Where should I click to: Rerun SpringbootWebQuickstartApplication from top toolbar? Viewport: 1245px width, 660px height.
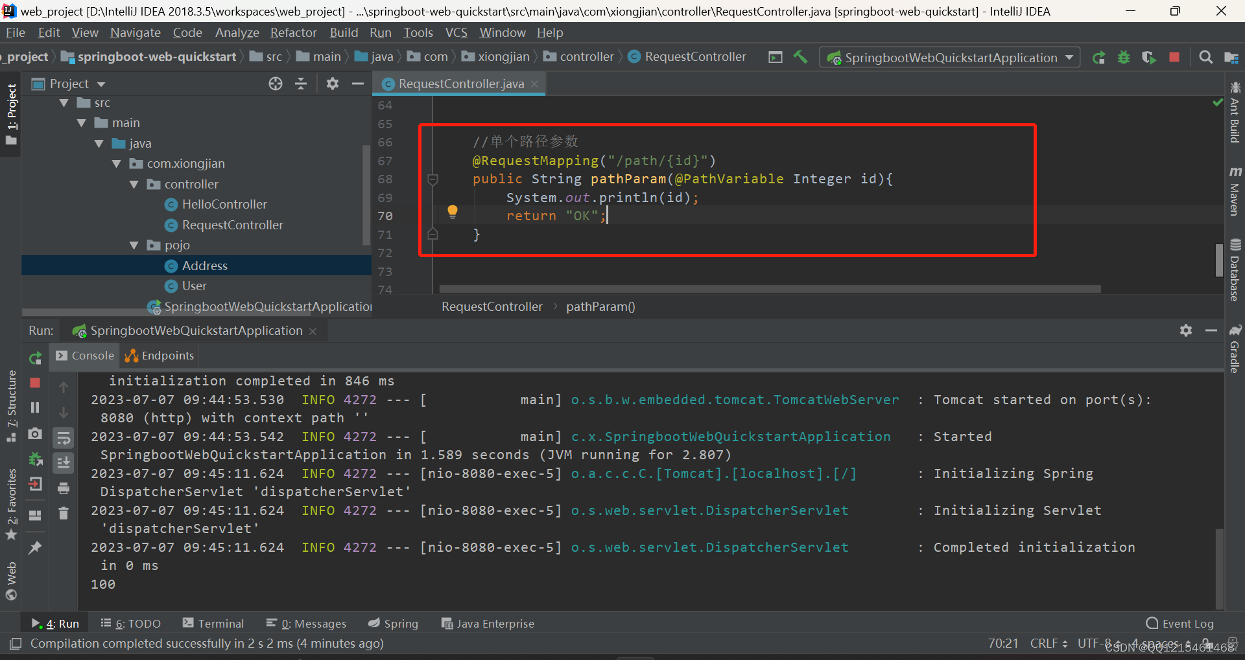1098,58
